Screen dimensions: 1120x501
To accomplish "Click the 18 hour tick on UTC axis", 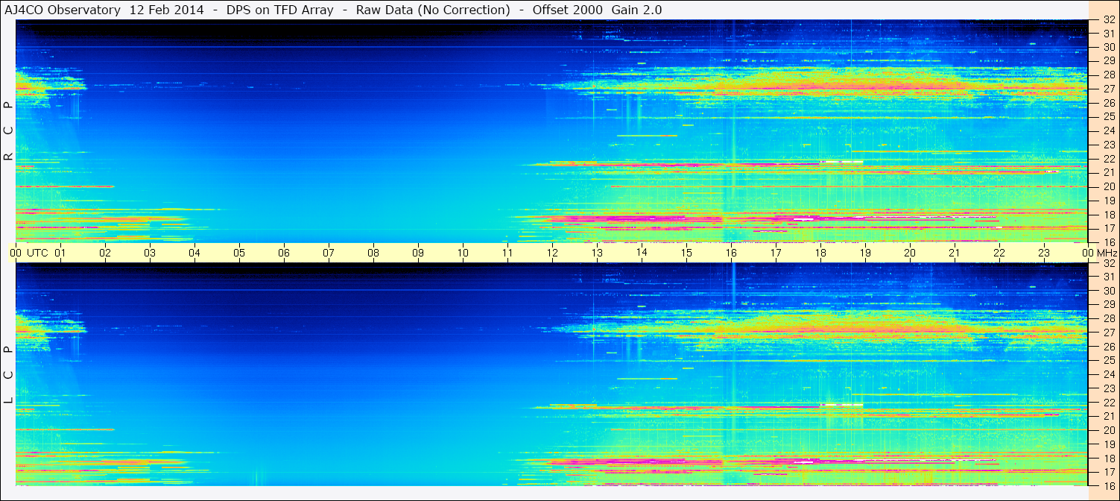I will (x=820, y=253).
